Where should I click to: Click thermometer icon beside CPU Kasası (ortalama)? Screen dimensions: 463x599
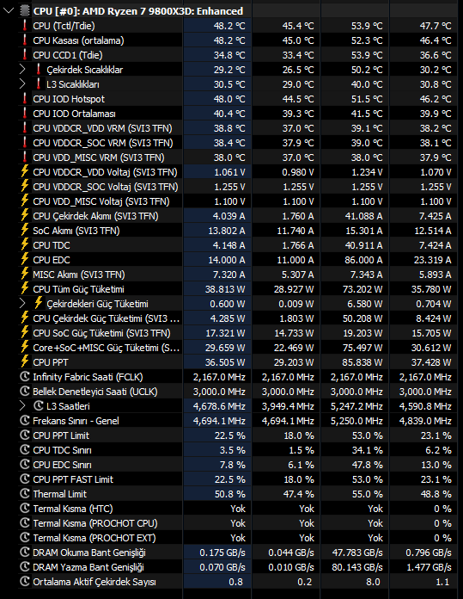click(25, 40)
